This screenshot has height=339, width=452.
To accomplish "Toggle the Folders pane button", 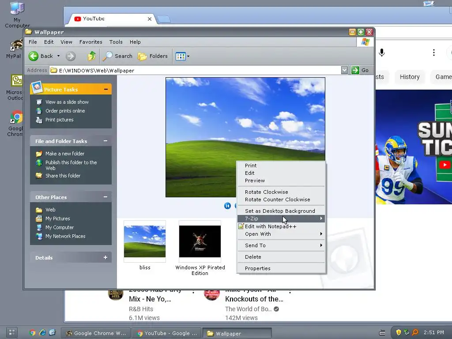I will (x=152, y=56).
